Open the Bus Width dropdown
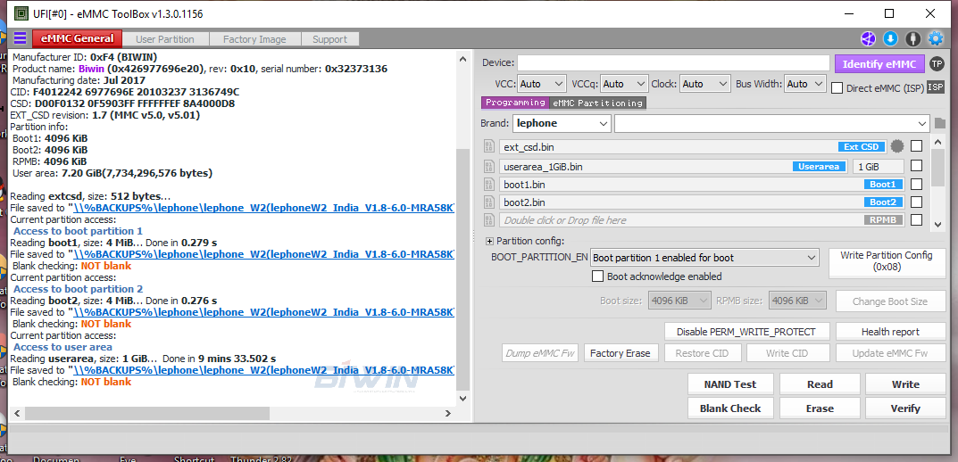Image resolution: width=958 pixels, height=462 pixels. click(x=805, y=84)
